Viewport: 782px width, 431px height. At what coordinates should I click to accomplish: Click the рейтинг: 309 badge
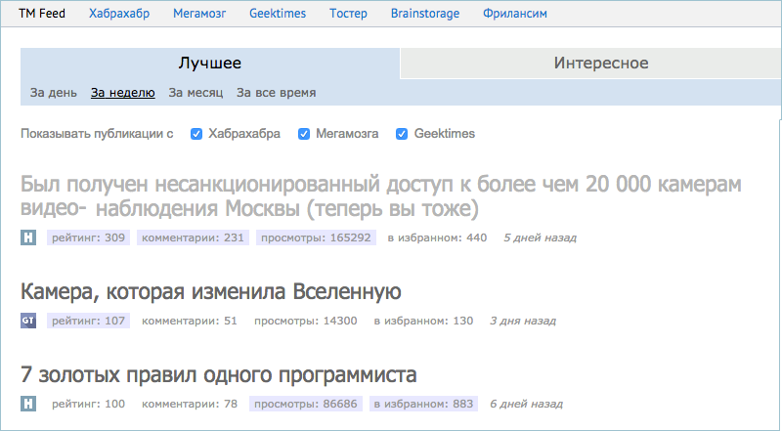(88, 237)
